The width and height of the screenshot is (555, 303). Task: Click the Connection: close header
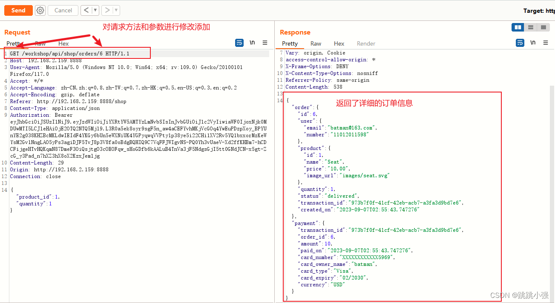click(35, 176)
